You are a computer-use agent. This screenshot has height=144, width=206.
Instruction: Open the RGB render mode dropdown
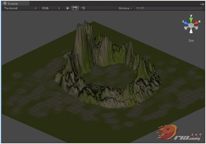point(51,8)
